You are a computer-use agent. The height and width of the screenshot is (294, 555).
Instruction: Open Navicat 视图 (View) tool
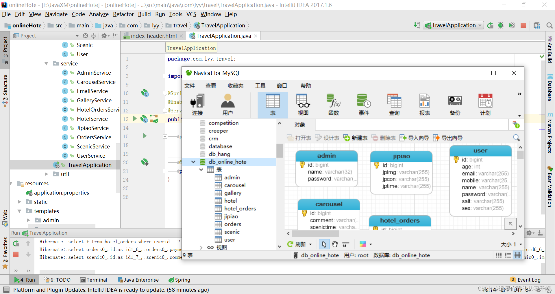(303, 105)
